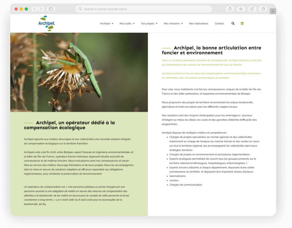This screenshot has height=228, width=292.
Task: Open the share icon in the browser toolbar
Action: [x=252, y=9]
